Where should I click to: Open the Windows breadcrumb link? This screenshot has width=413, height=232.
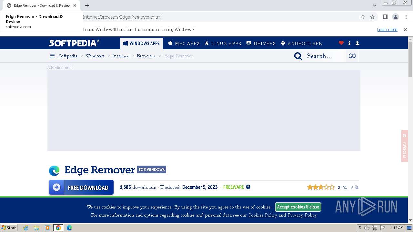click(x=95, y=56)
